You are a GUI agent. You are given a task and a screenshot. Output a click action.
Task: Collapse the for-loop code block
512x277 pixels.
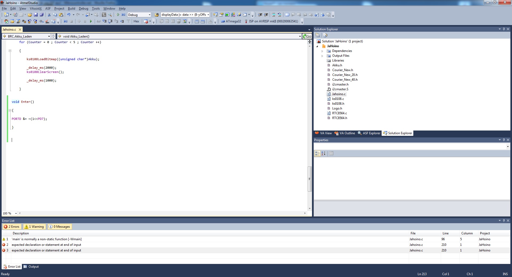[10, 51]
